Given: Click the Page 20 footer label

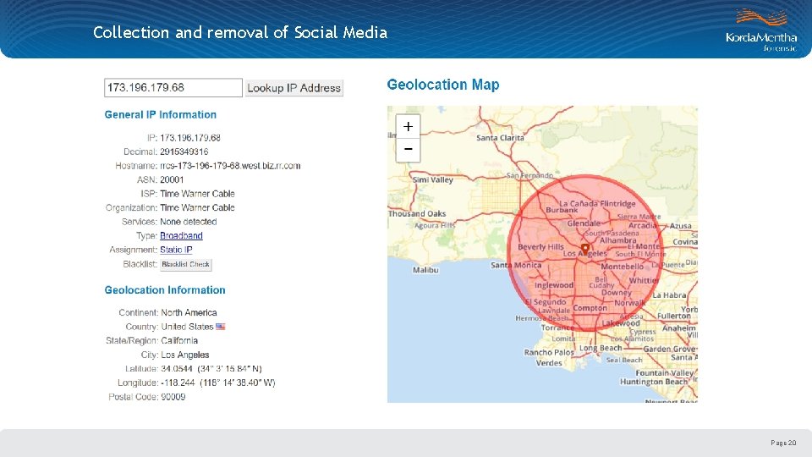Looking at the screenshot, I should 783,443.
